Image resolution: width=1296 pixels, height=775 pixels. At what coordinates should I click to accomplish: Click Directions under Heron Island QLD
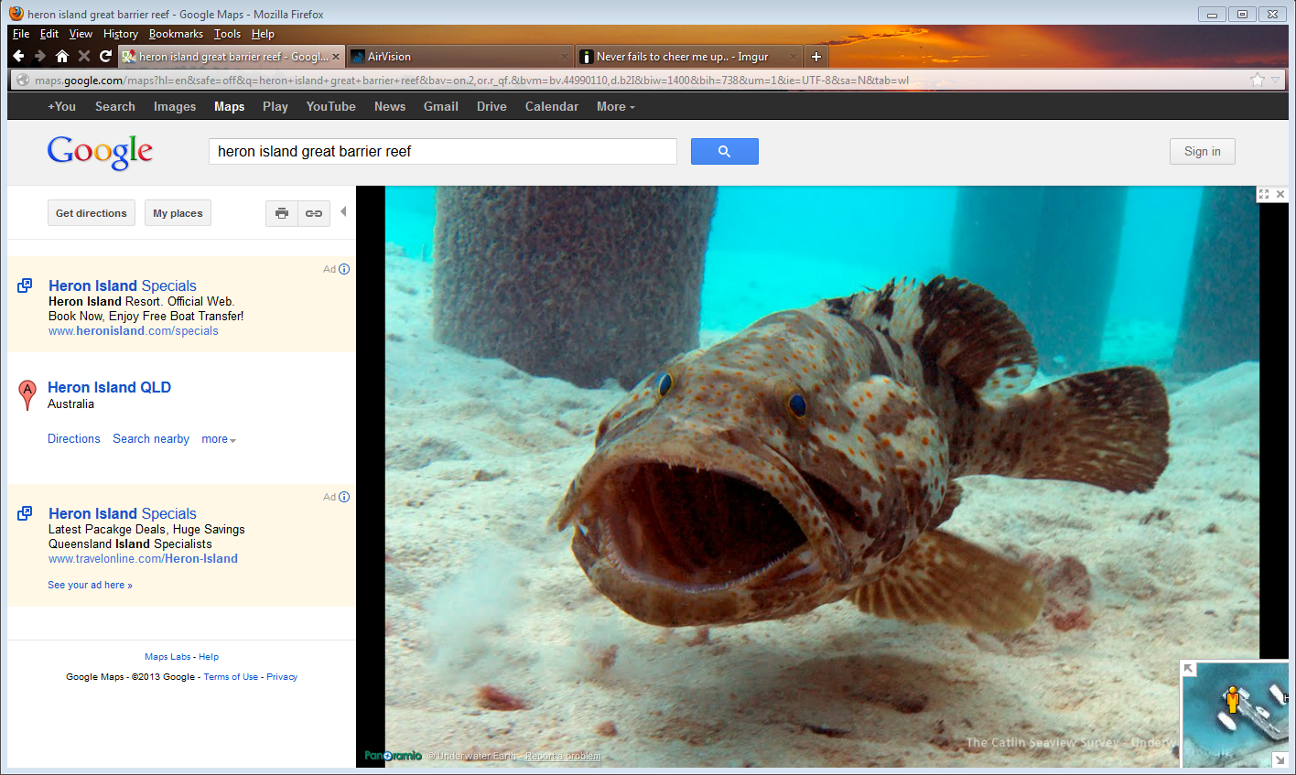(74, 439)
